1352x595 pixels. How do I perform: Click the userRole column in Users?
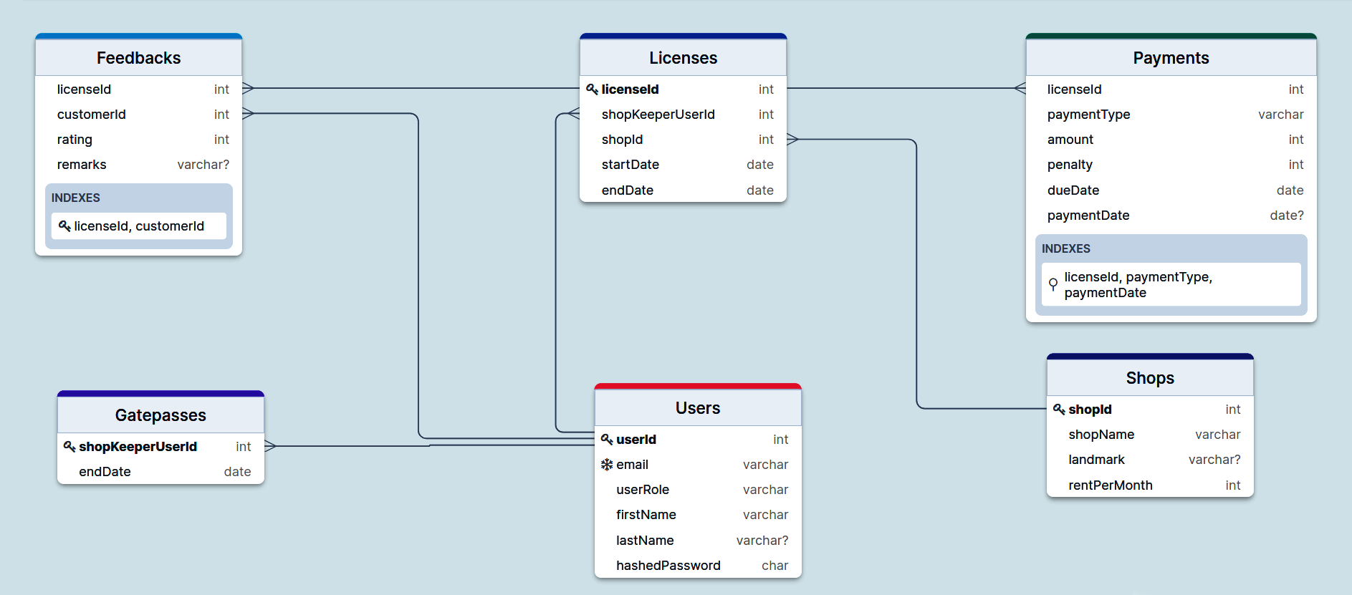pyautogui.click(x=698, y=490)
